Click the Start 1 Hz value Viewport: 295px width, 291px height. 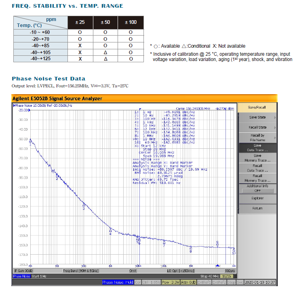pos(39,276)
